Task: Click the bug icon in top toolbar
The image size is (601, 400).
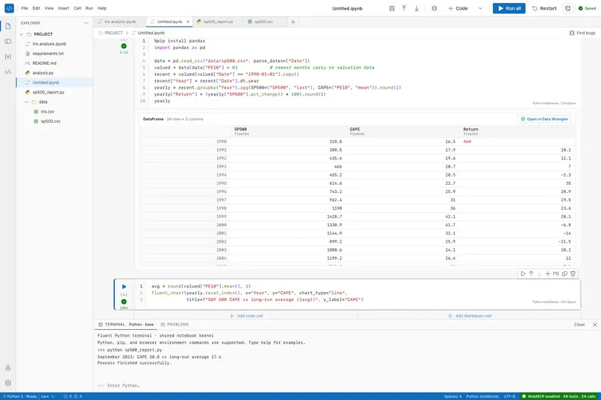Action: click(434, 8)
